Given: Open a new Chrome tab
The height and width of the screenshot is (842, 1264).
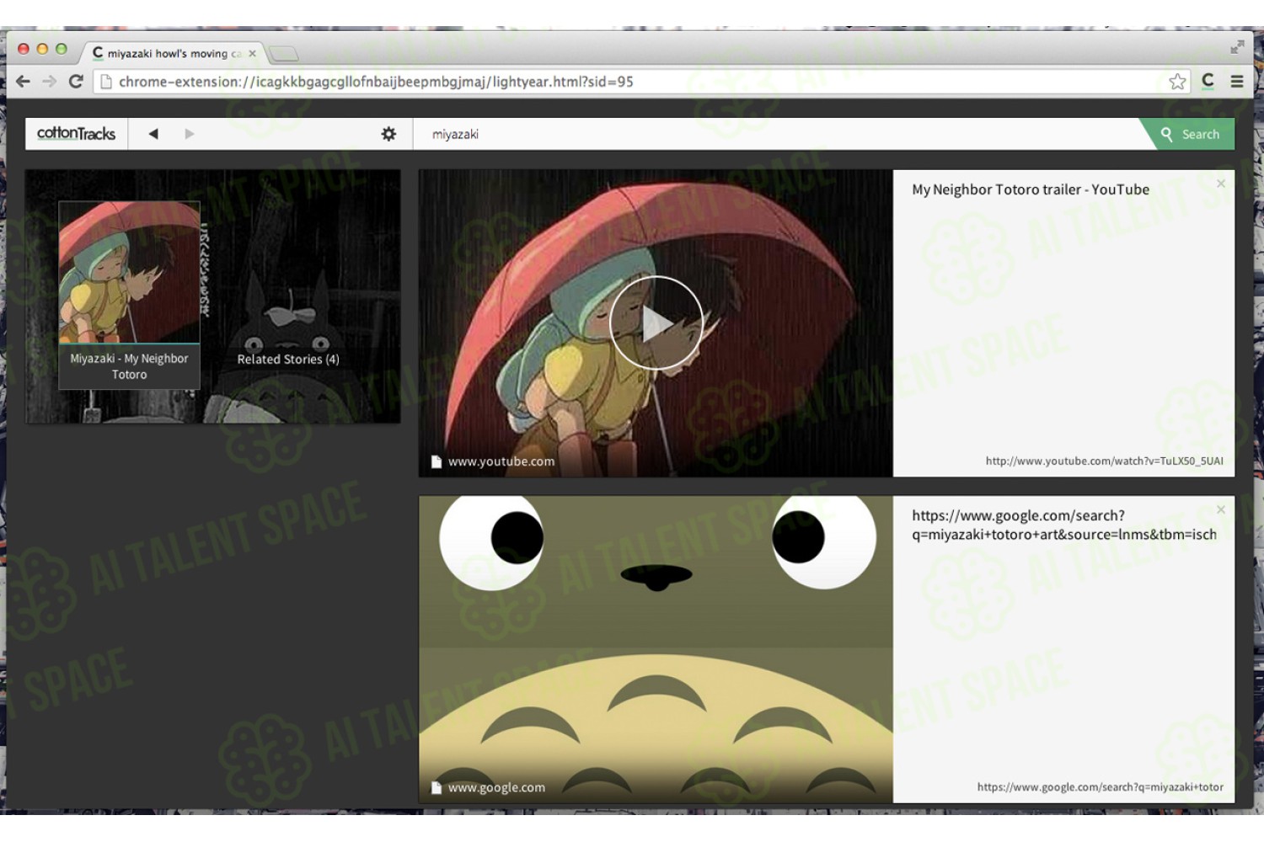Looking at the screenshot, I should click(x=284, y=54).
